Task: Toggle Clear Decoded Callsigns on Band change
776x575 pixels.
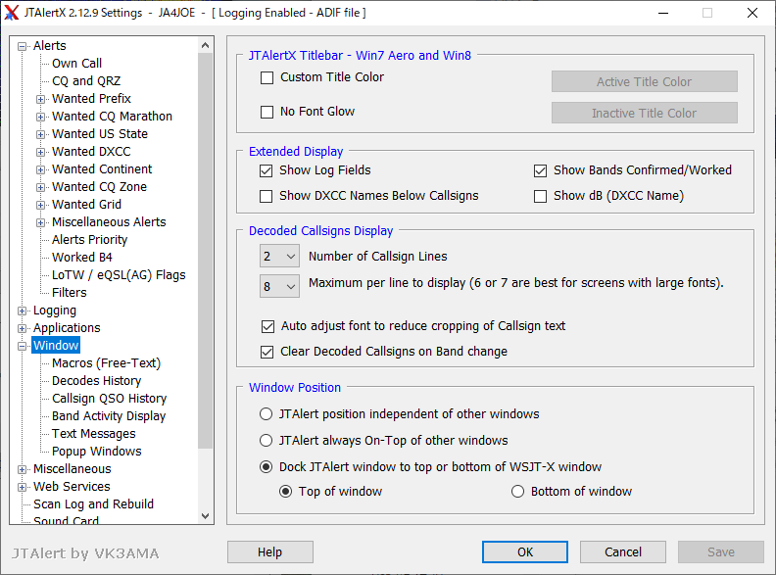Action: 267,352
